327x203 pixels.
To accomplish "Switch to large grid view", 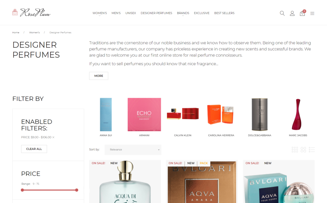I will pos(303,150).
